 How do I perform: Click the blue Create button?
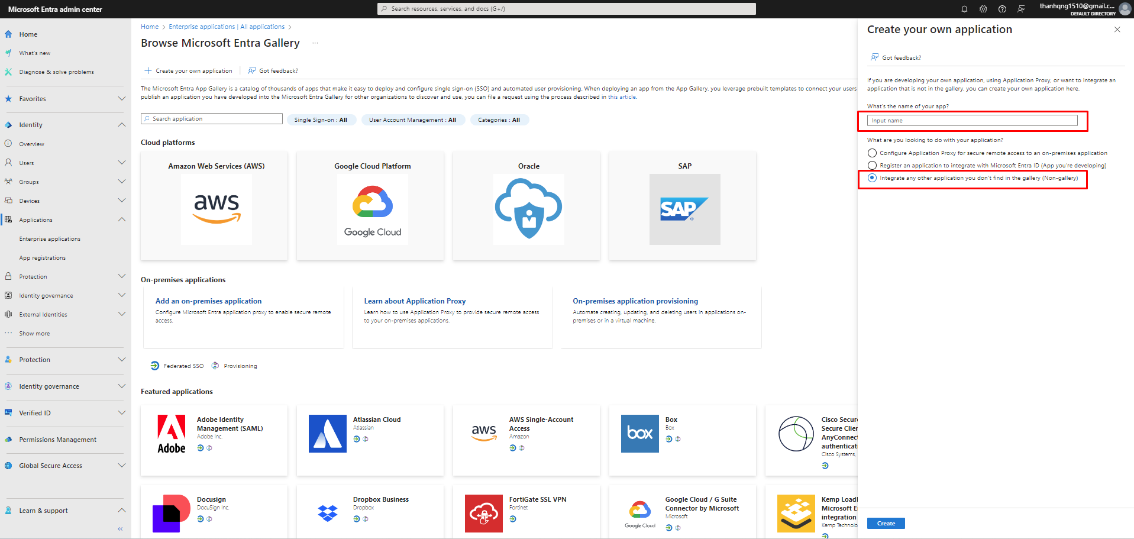[x=886, y=524]
